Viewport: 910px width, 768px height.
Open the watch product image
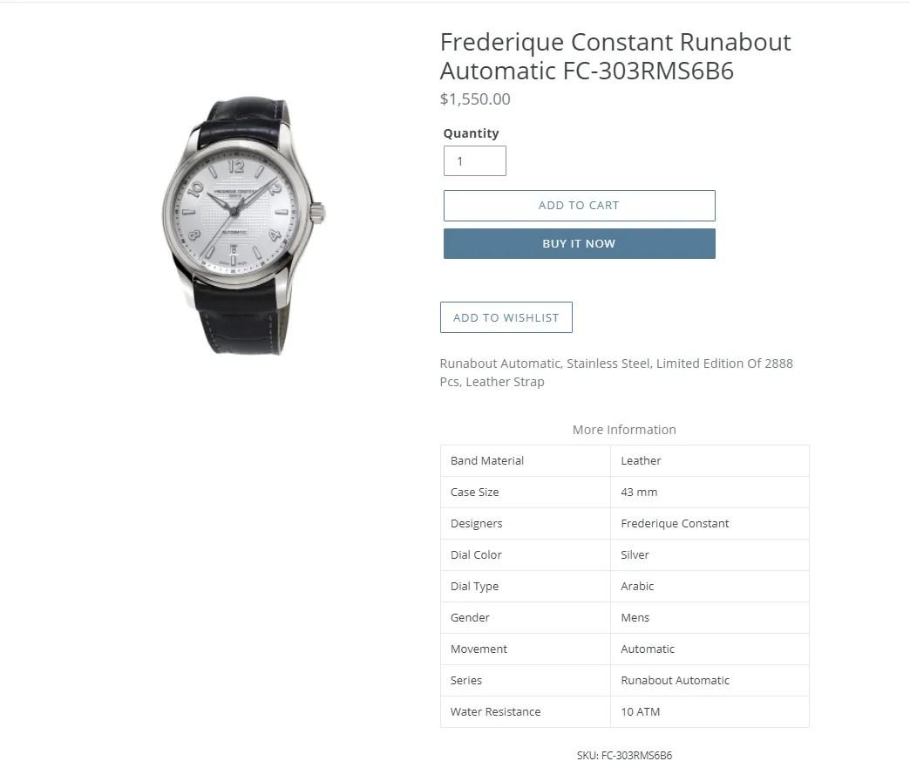pos(242,226)
